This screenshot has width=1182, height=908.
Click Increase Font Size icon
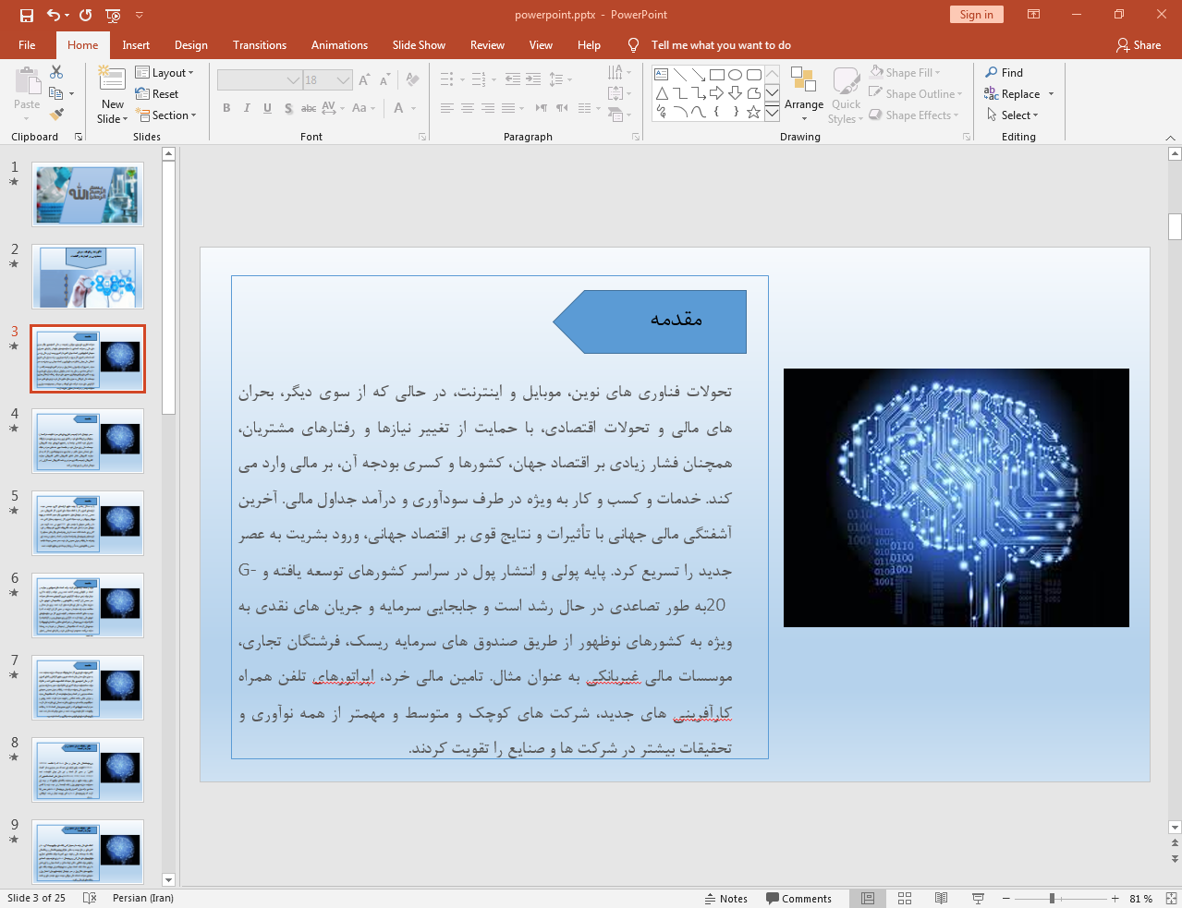(x=364, y=80)
